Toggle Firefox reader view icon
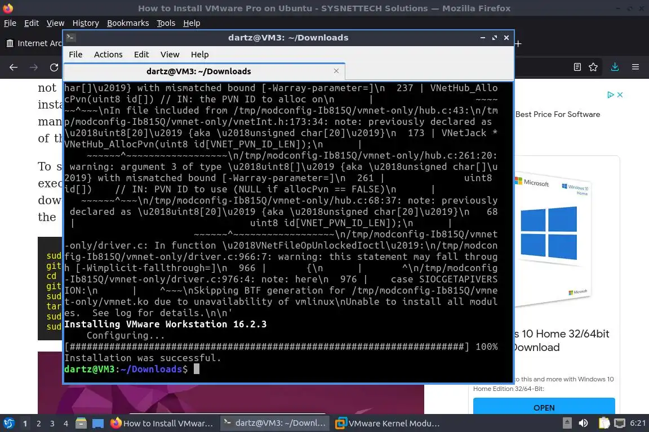This screenshot has width=649, height=432. click(x=577, y=67)
